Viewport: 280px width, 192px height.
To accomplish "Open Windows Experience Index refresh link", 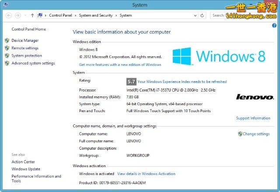I will pyautogui.click(x=182, y=82).
